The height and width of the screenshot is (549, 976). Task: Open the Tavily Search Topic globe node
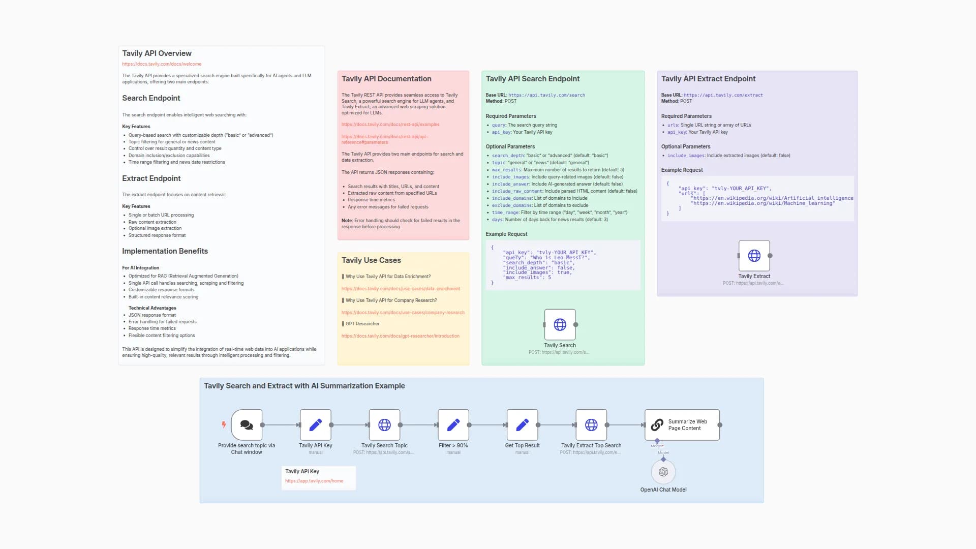tap(385, 425)
